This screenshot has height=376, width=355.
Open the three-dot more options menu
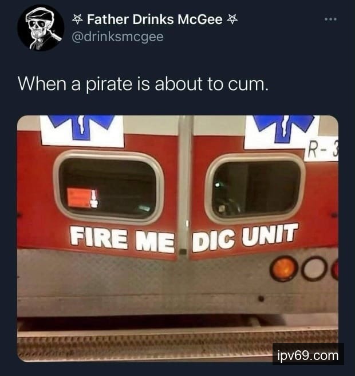click(x=330, y=19)
